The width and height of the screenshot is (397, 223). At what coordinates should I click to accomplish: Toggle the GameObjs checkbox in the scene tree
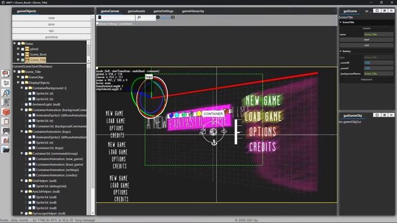22,77
